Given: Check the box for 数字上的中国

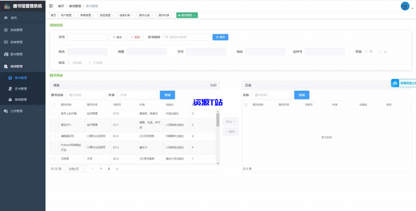Looking at the screenshot, I should point(54,113).
